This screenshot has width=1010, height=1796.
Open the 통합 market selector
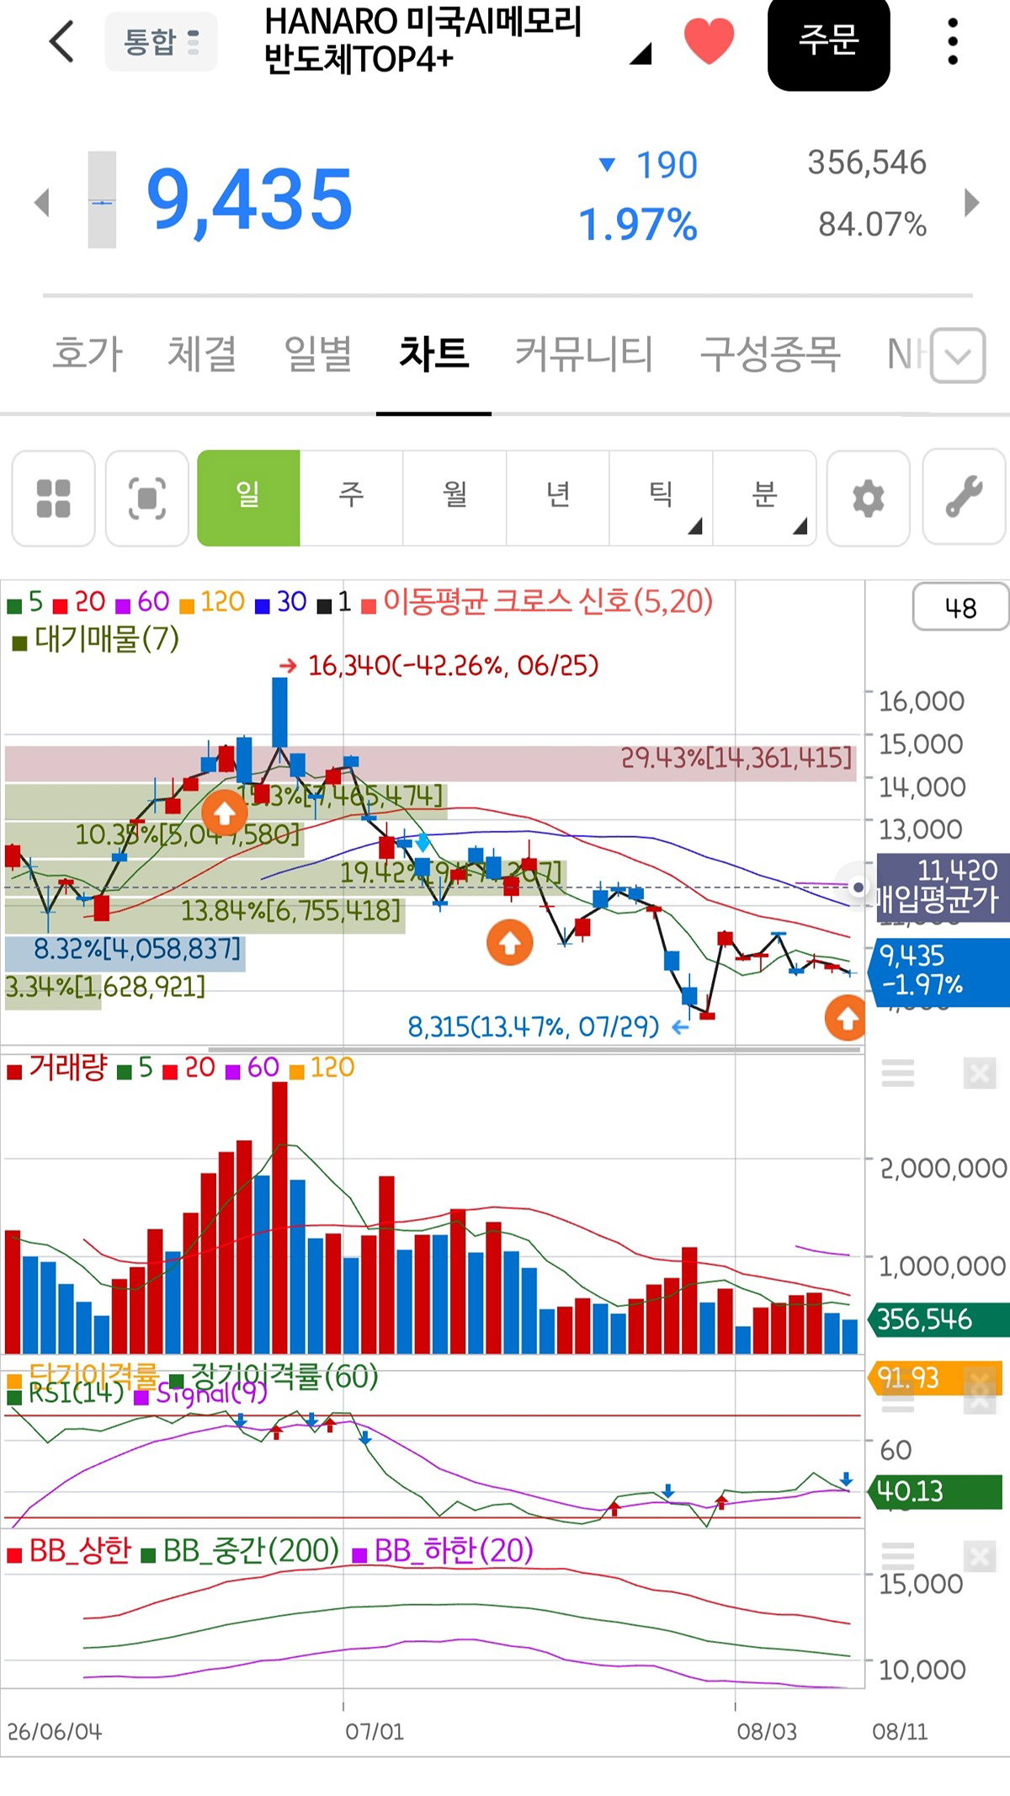point(161,41)
